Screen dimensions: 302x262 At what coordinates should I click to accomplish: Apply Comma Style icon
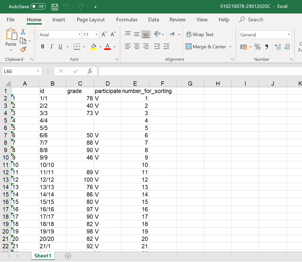[267, 47]
